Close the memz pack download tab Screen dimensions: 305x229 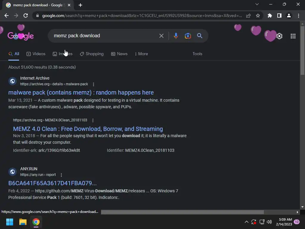click(x=69, y=5)
